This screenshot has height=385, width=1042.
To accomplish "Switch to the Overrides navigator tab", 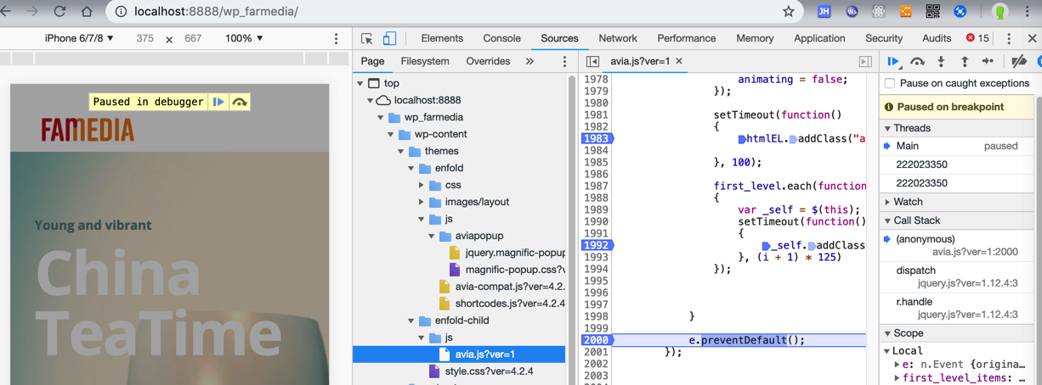I will pos(488,61).
